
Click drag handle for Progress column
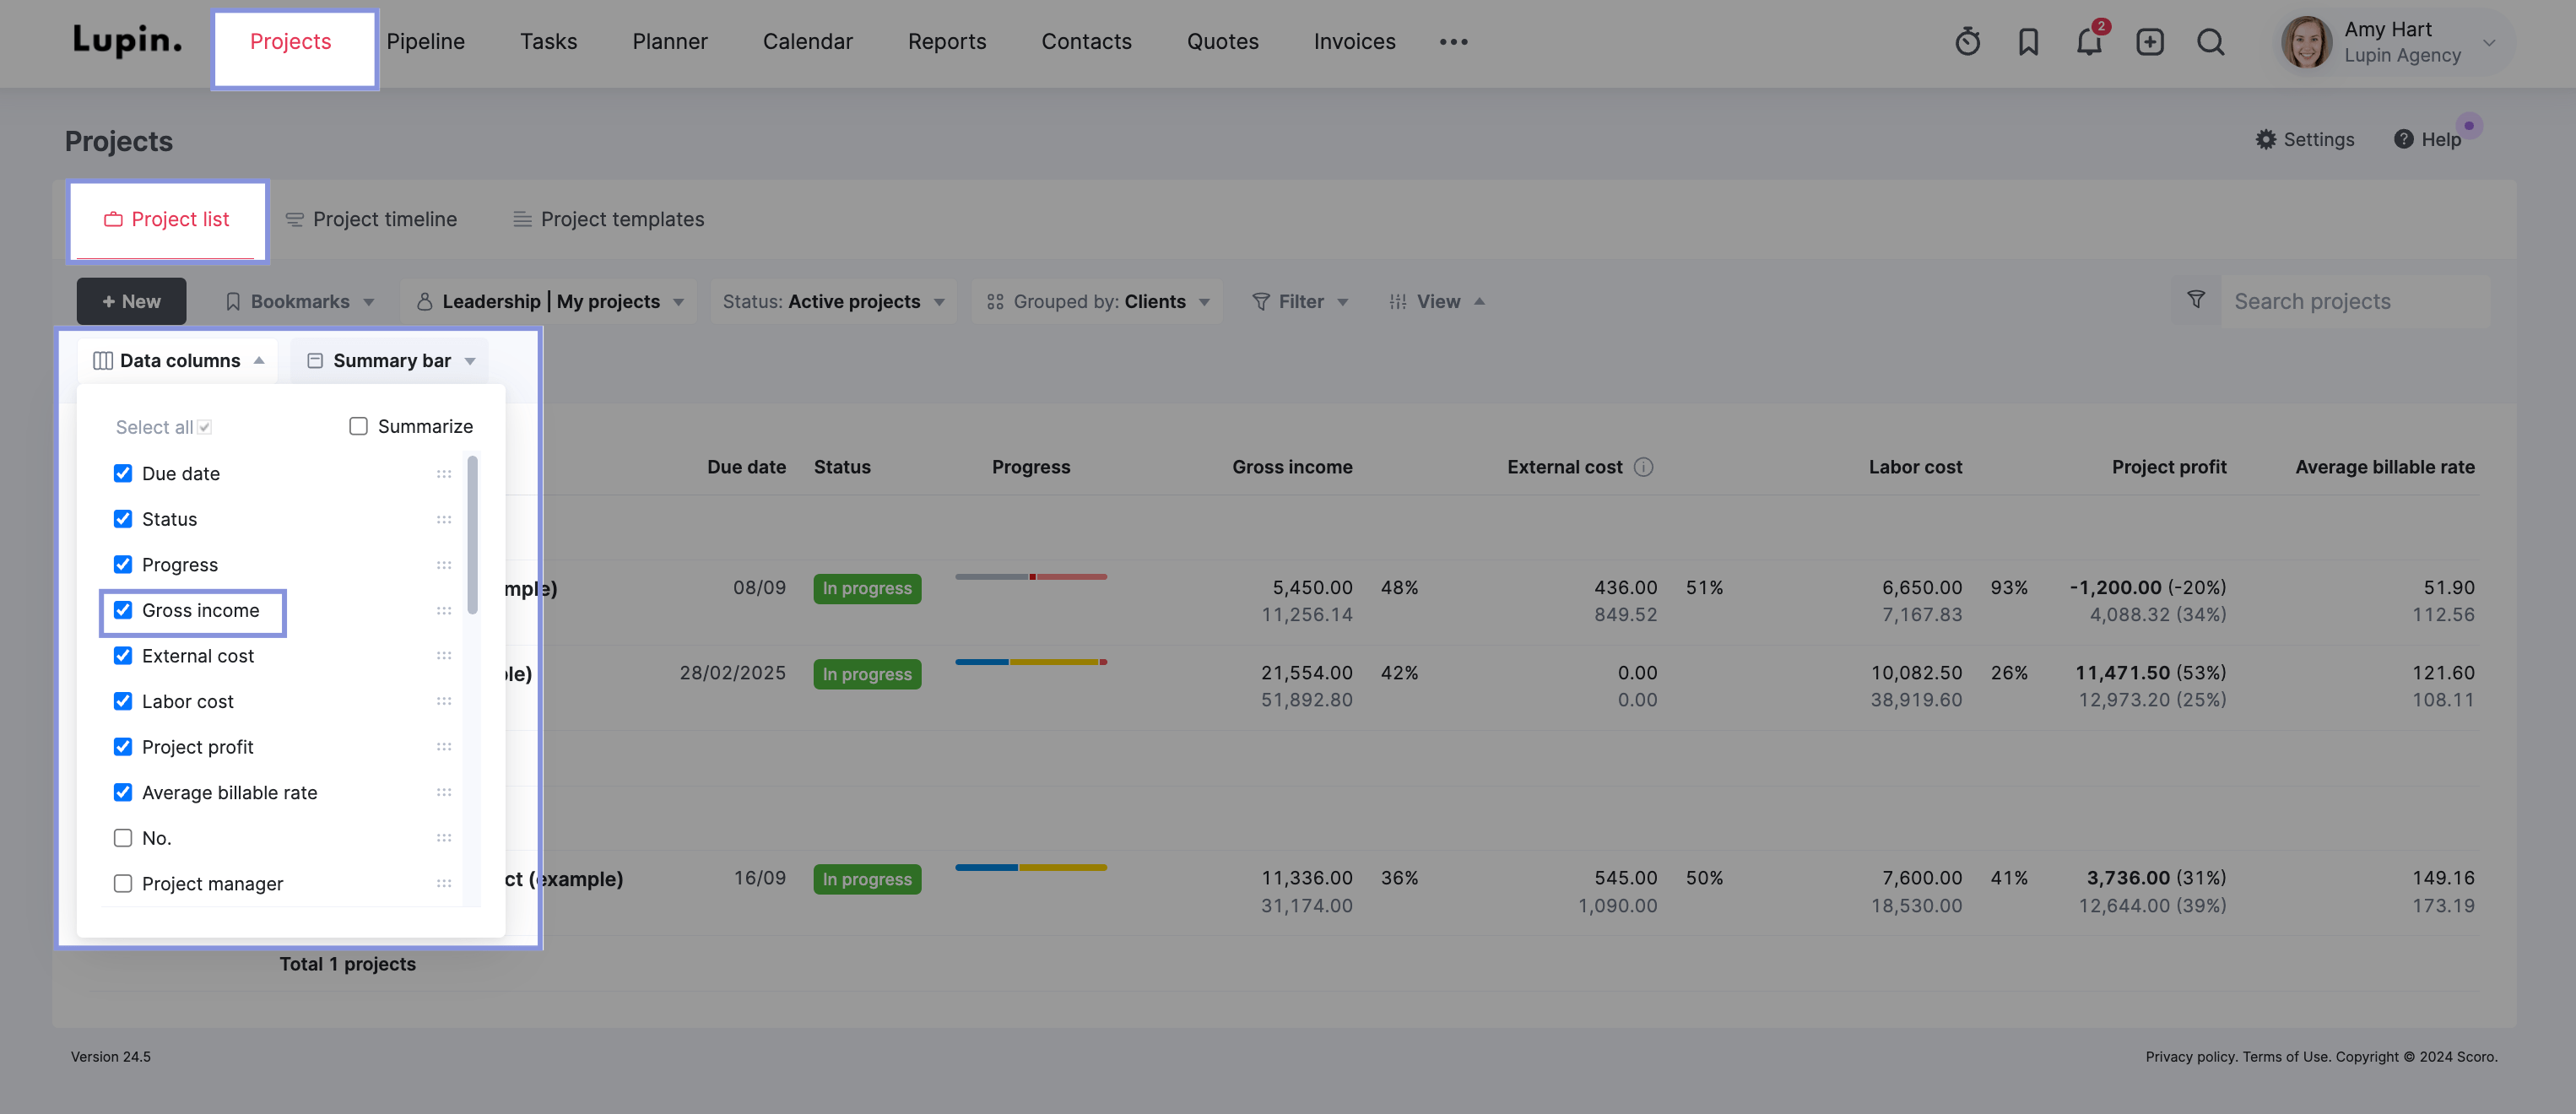pos(444,565)
